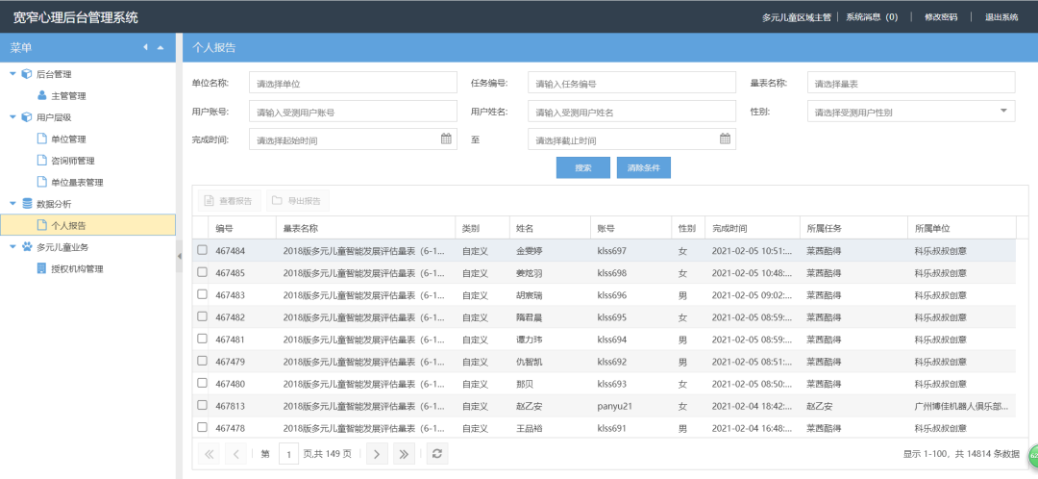Screen dimensions: 1038x479
Task: Click the 清除条件 clear filters button
Action: (643, 167)
